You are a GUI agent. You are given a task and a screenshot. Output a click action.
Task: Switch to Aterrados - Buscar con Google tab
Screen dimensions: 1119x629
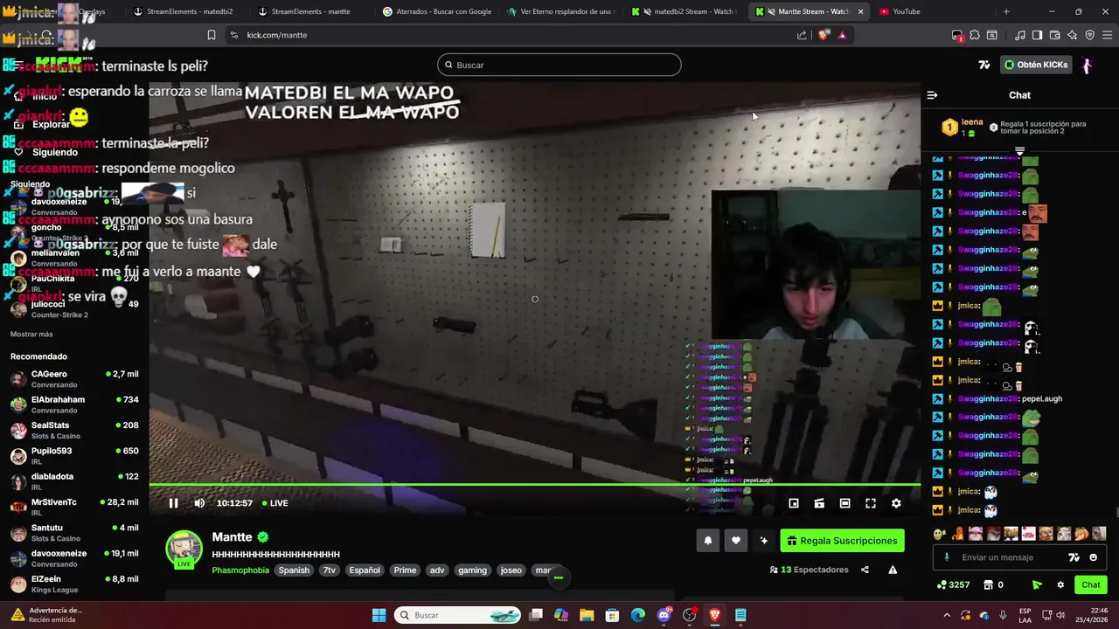point(435,11)
